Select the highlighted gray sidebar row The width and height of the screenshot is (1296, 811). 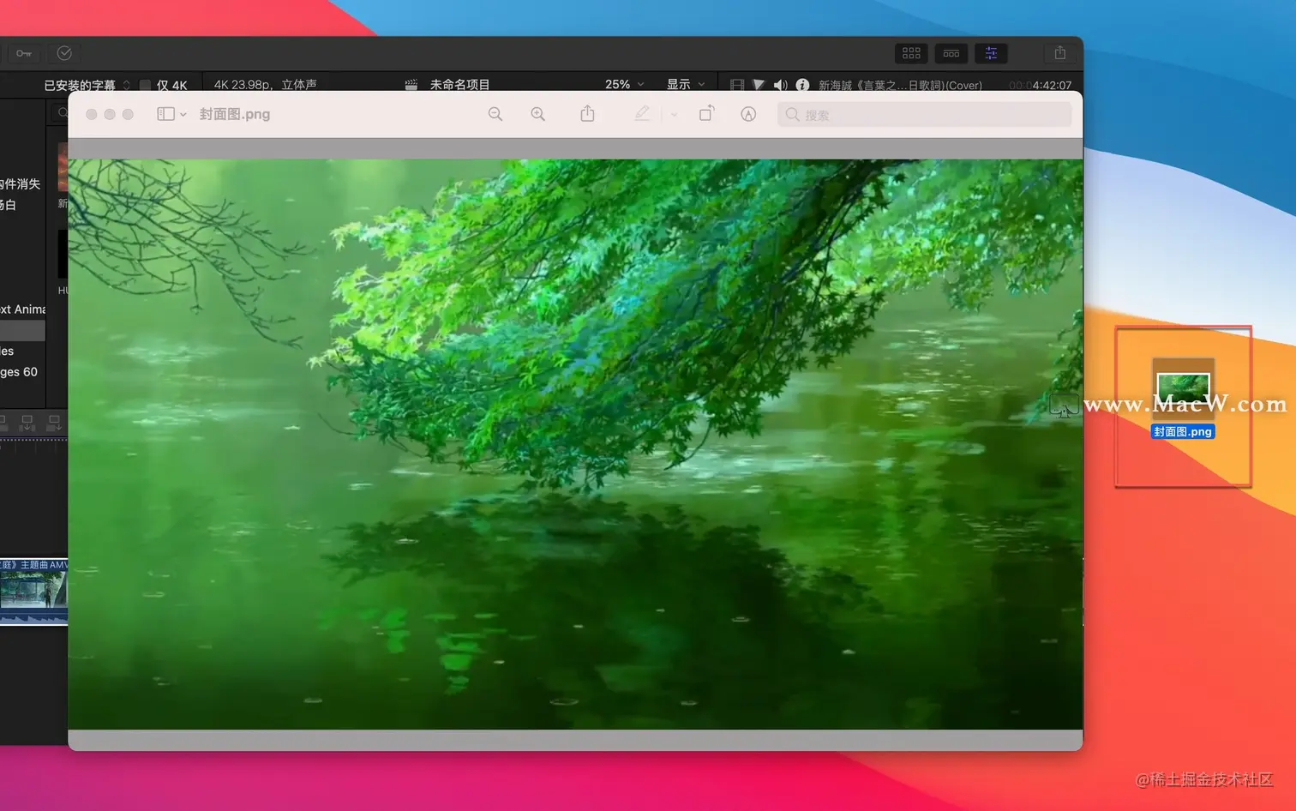coord(22,330)
